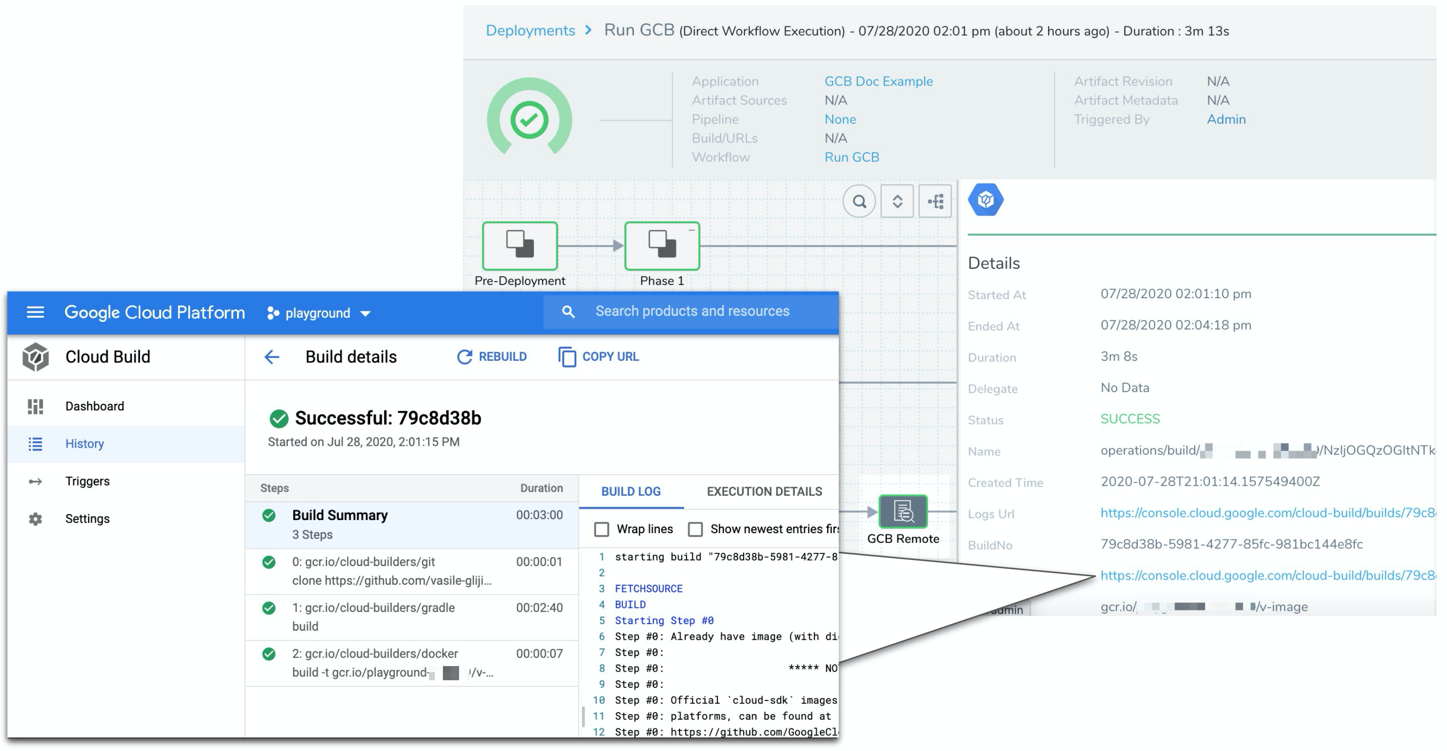Click the green check on the gradle step
1447x751 pixels.
coord(269,608)
